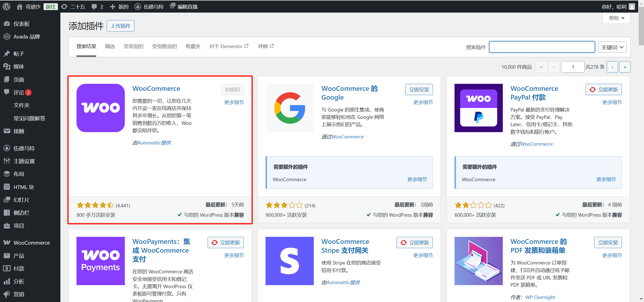Click the 幻灯片 sidebar icon
The image size is (644, 302).
[7, 200]
